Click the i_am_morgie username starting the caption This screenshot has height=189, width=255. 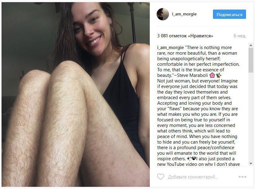pyautogui.click(x=171, y=48)
